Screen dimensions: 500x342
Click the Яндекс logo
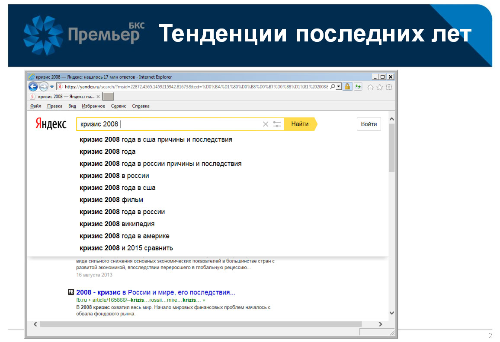51,124
